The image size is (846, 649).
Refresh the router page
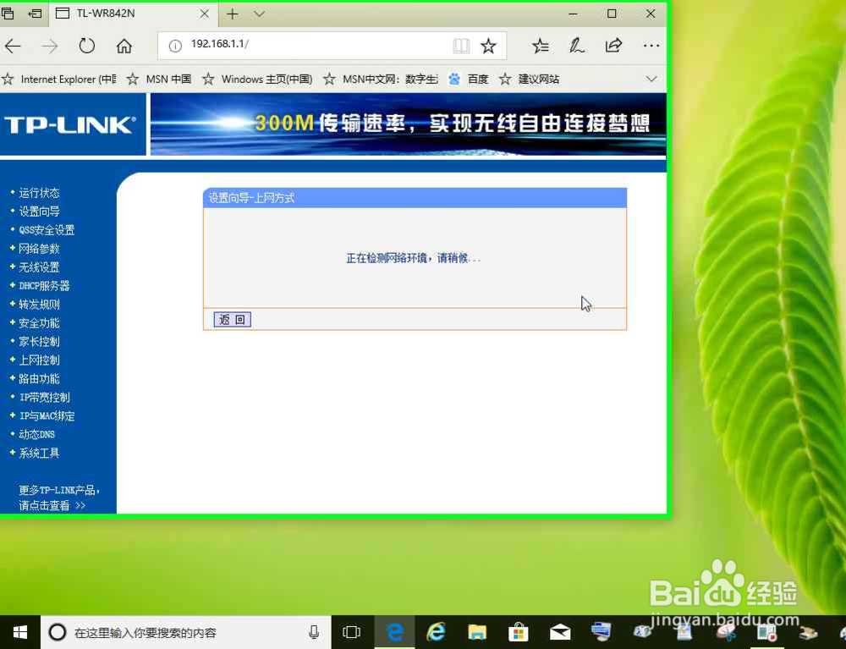point(86,46)
